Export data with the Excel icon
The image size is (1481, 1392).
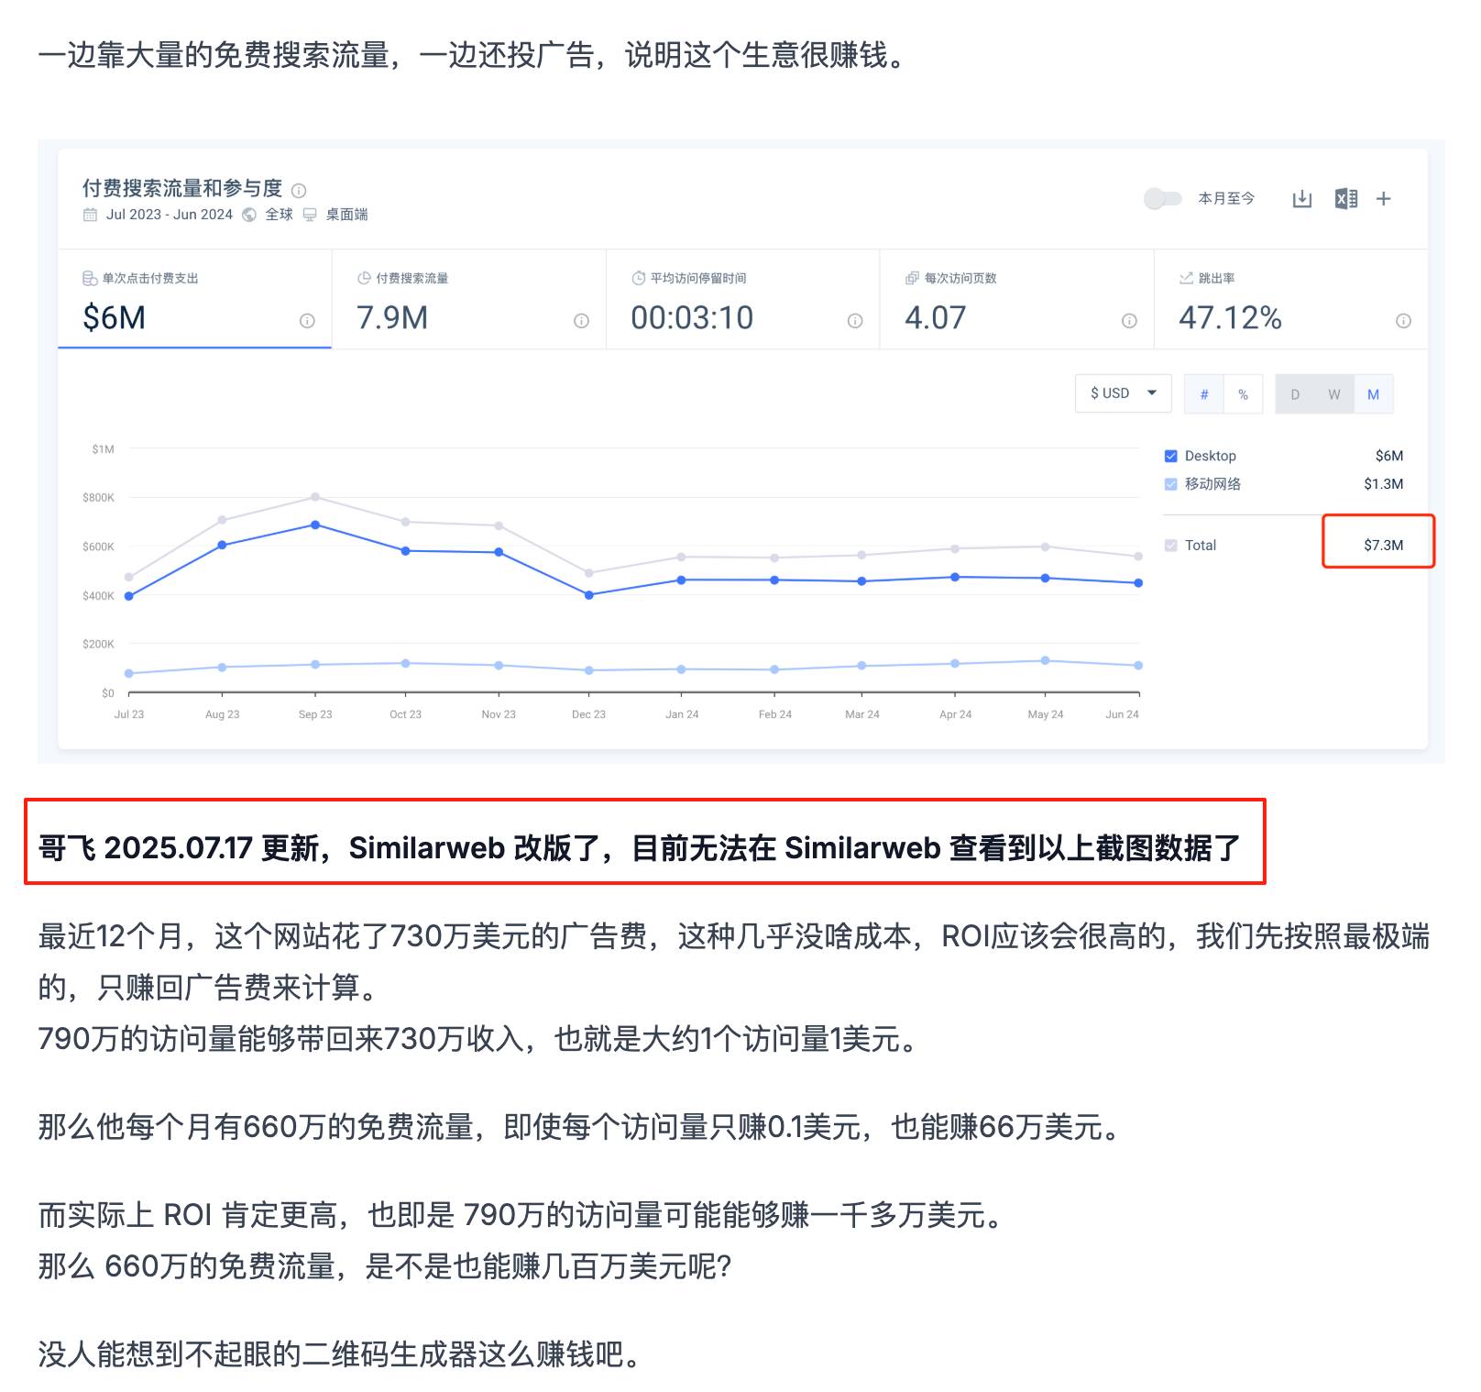coord(1346,199)
